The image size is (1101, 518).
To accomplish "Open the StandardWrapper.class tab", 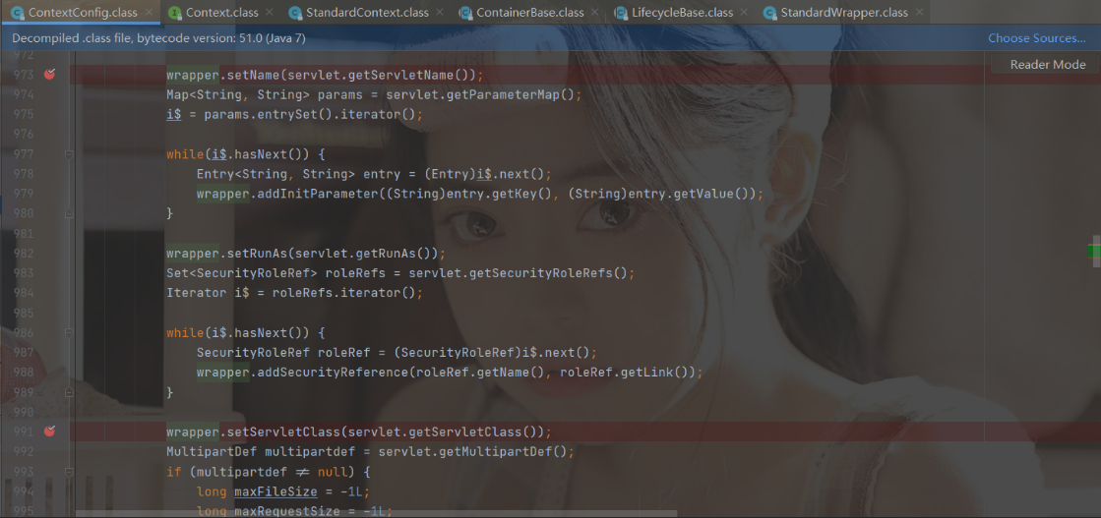I will pyautogui.click(x=844, y=13).
